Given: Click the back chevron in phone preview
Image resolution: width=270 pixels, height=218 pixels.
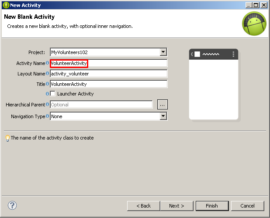Looking at the screenshot, I should pyautogui.click(x=192, y=54).
